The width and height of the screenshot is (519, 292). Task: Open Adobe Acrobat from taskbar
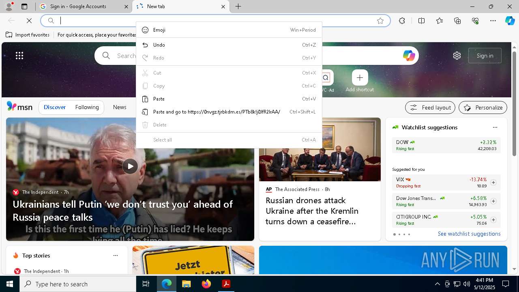tap(226, 284)
